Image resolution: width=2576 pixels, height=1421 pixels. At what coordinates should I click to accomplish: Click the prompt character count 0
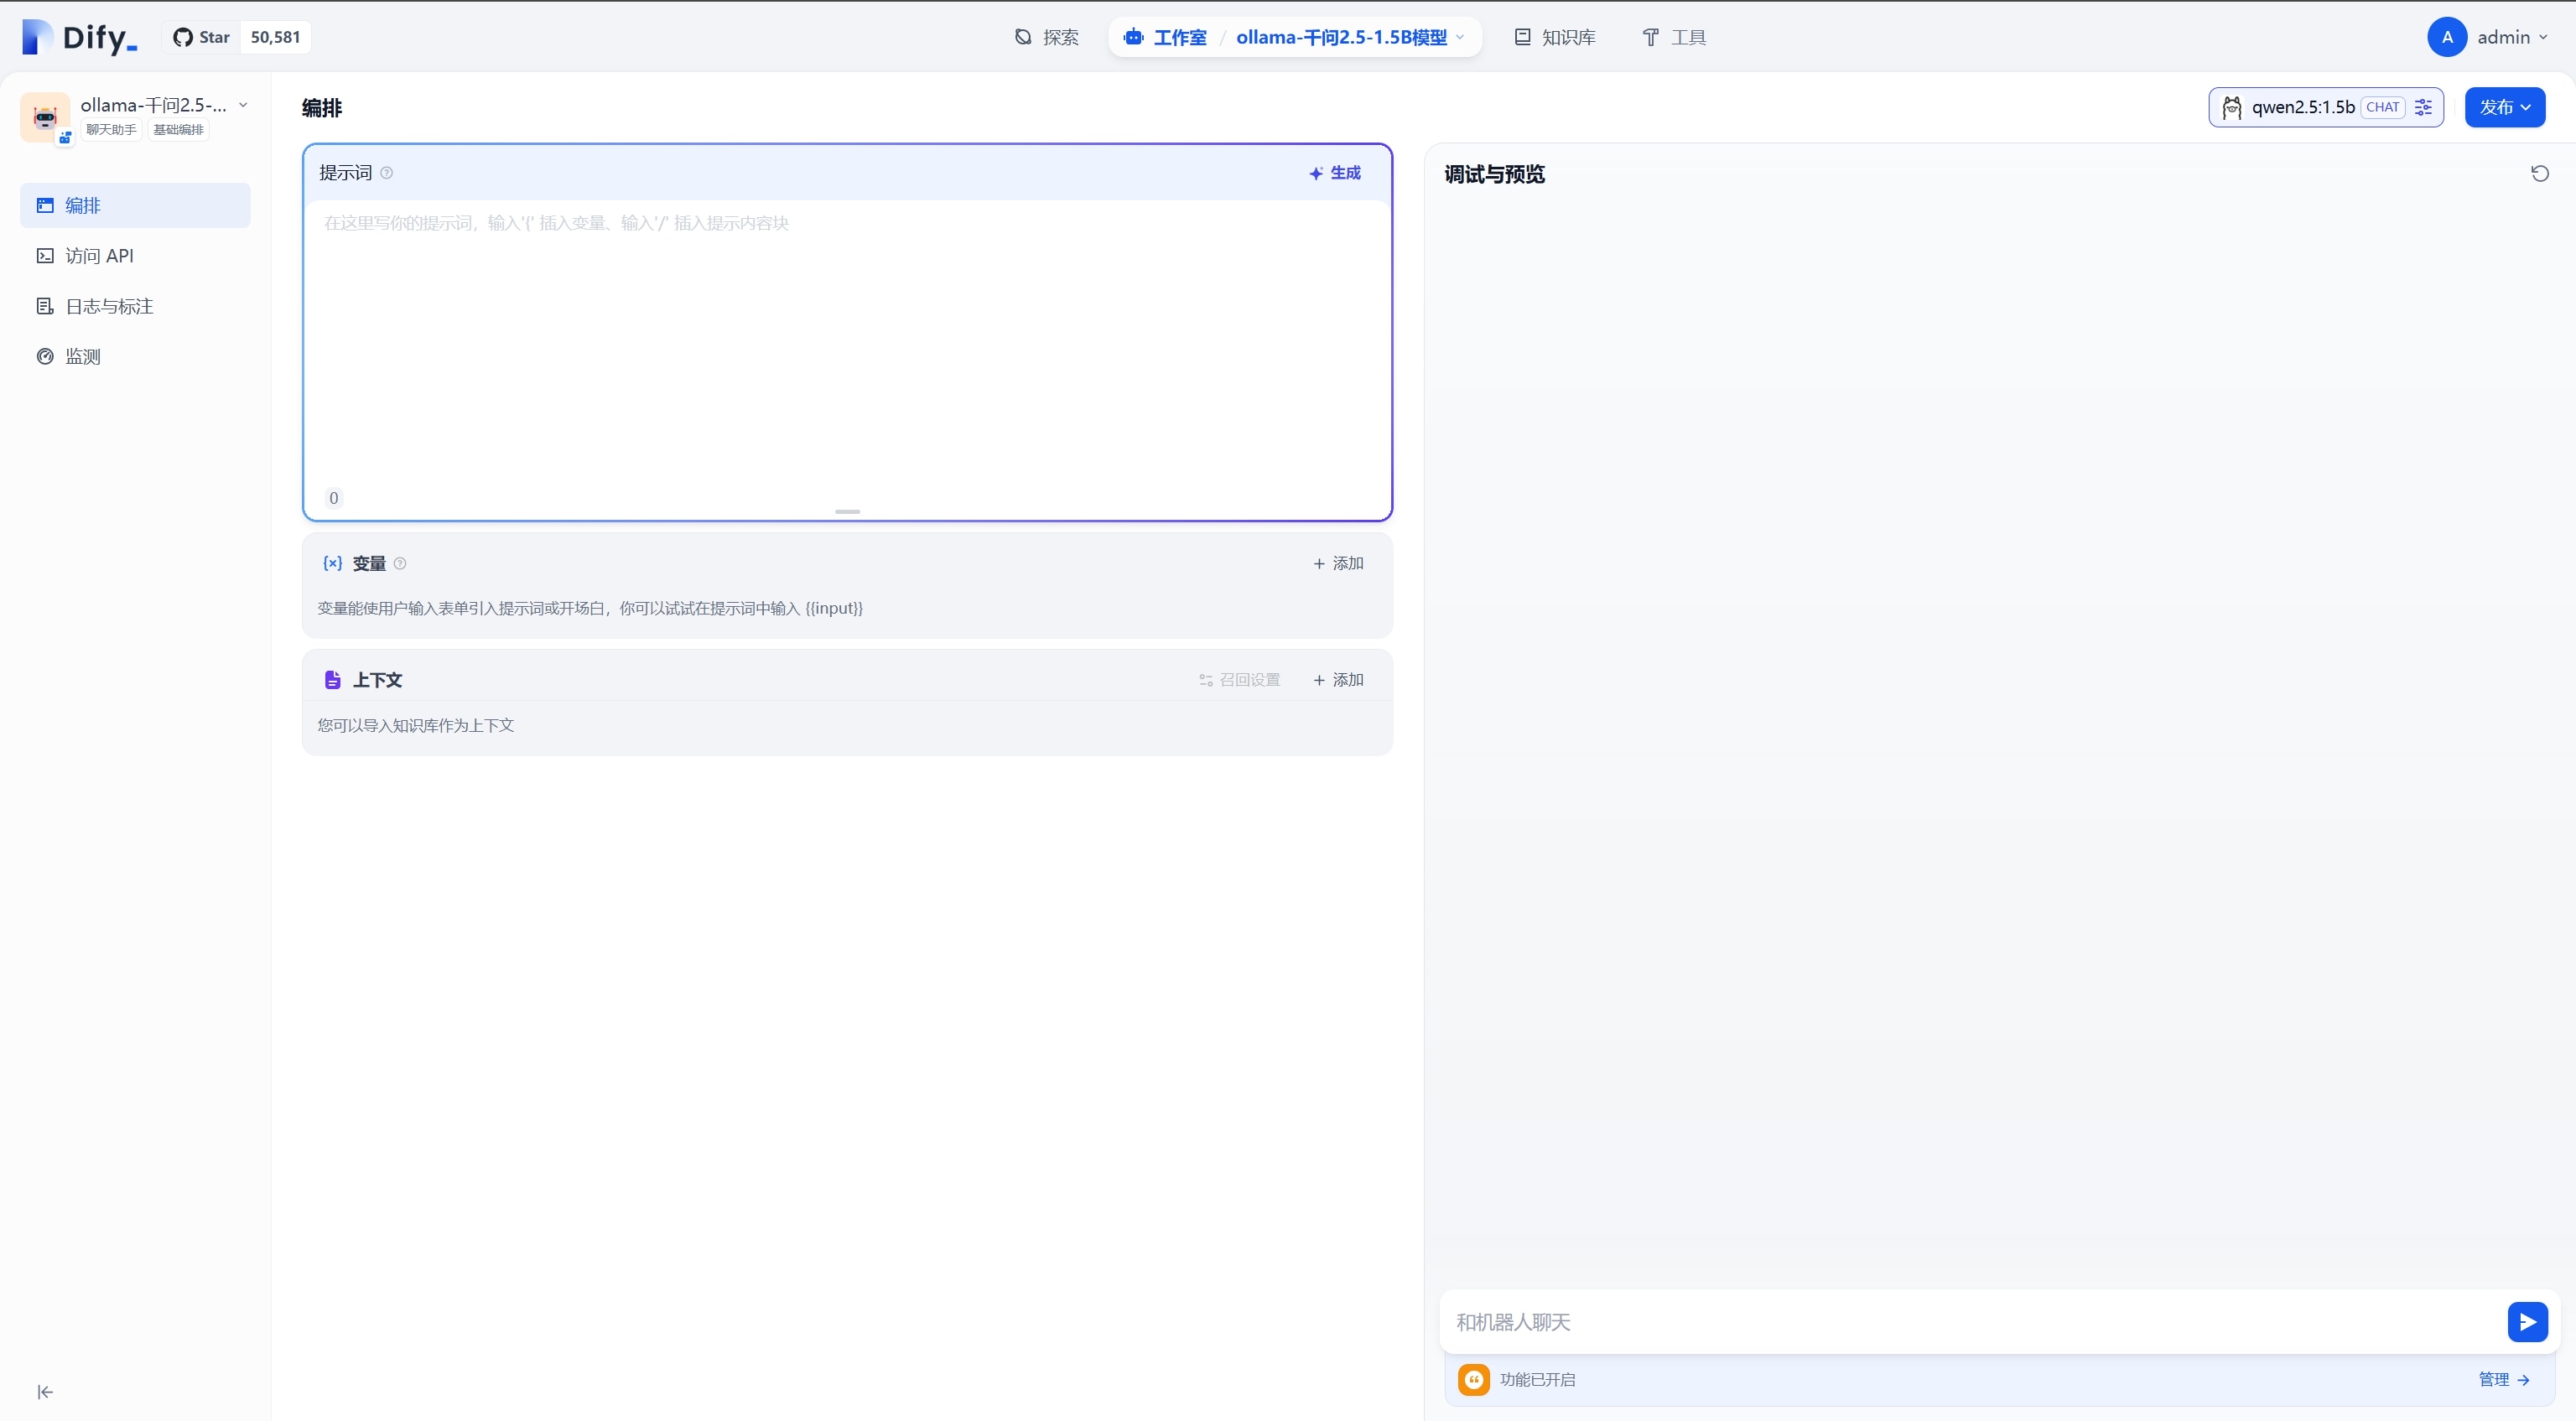(334, 498)
